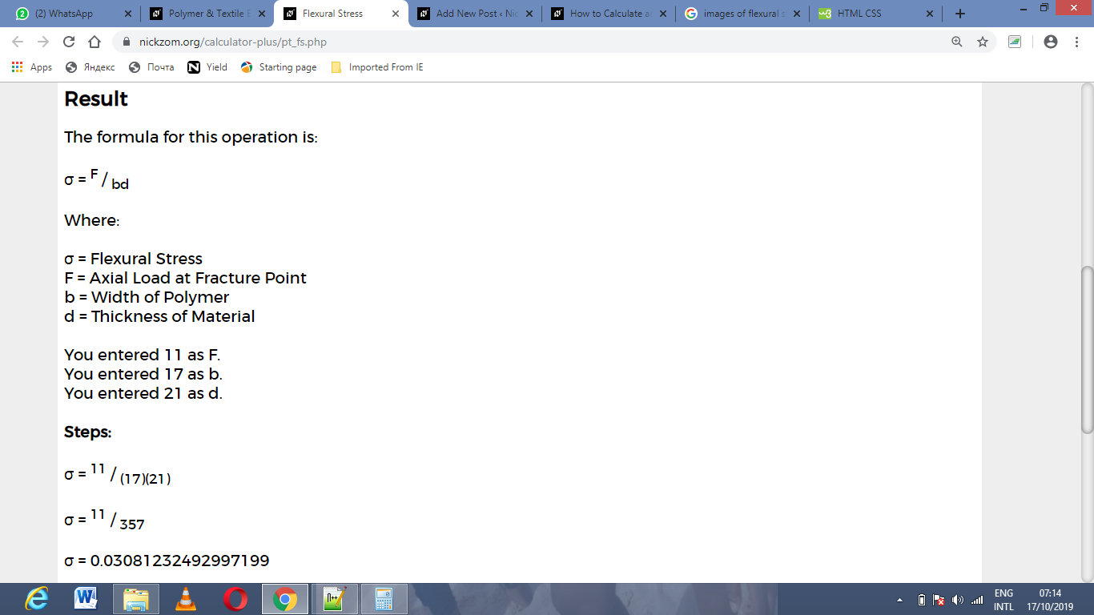Launch VLC media player from taskbar

[186, 599]
